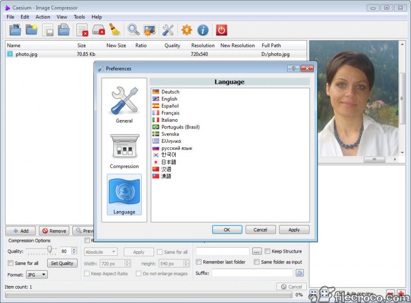Viewport: 411px width, 303px height.
Task: Click OK in Preferences dialog
Action: [x=227, y=230]
